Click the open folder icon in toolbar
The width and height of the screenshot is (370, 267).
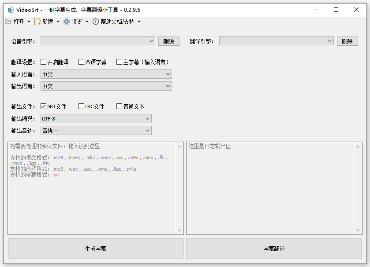[x=8, y=22]
